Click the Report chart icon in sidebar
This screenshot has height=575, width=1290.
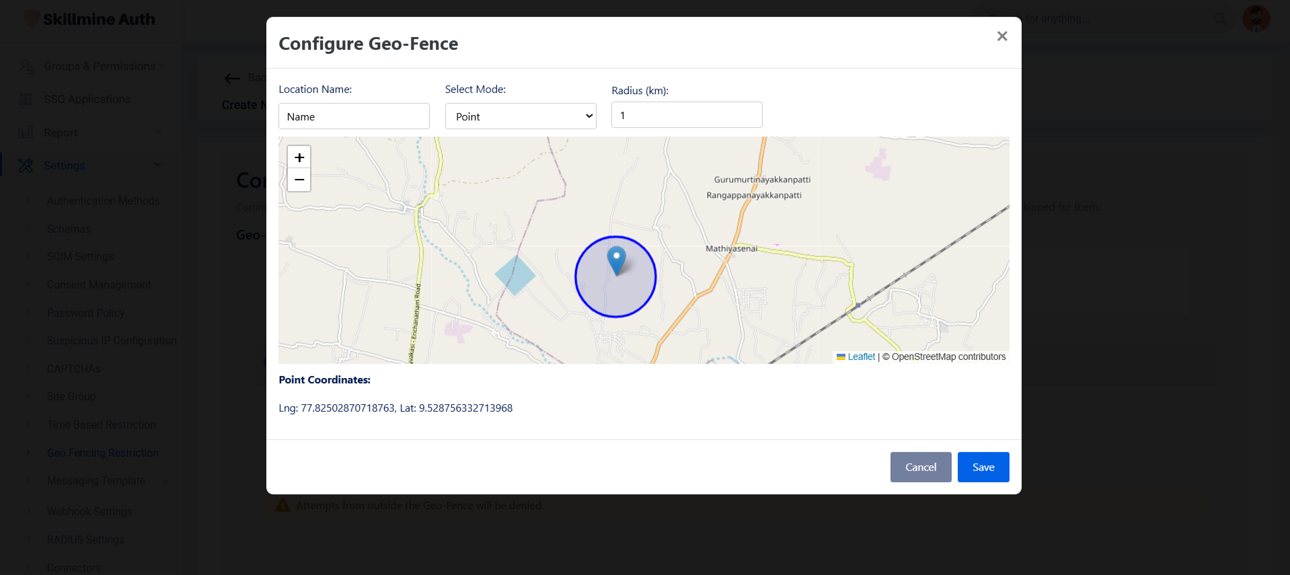coord(26,132)
